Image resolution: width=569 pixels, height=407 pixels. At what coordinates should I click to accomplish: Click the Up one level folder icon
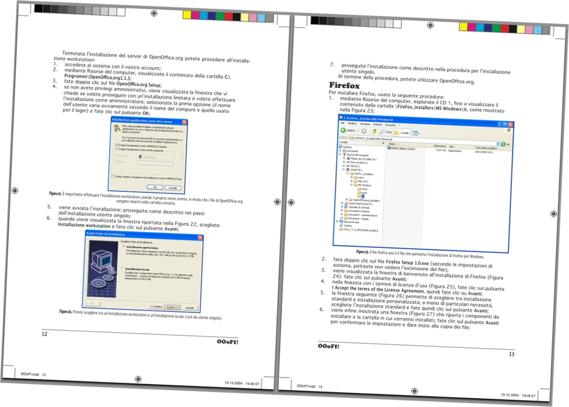tap(374, 131)
